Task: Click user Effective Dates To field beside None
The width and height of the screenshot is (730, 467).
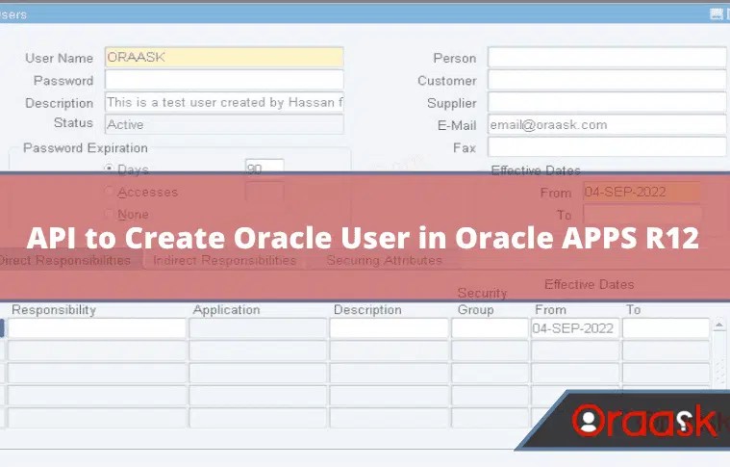Action: [642, 215]
